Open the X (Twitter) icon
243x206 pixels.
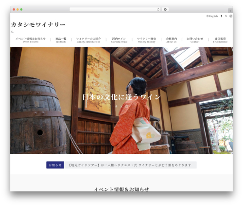(x=226, y=16)
